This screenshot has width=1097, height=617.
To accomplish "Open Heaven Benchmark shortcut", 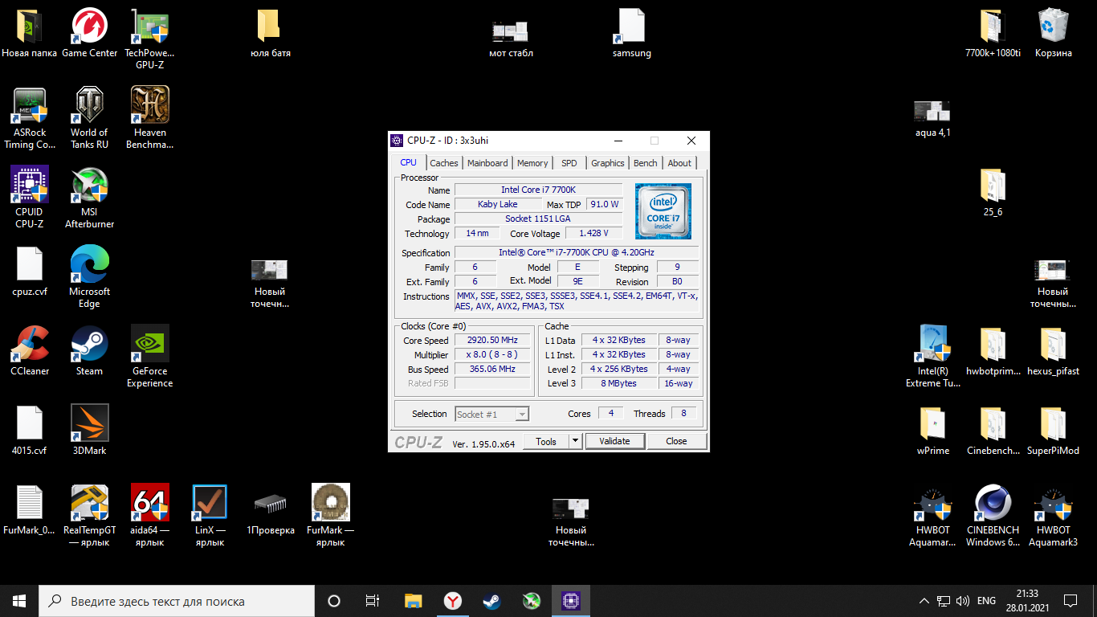I will (150, 118).
